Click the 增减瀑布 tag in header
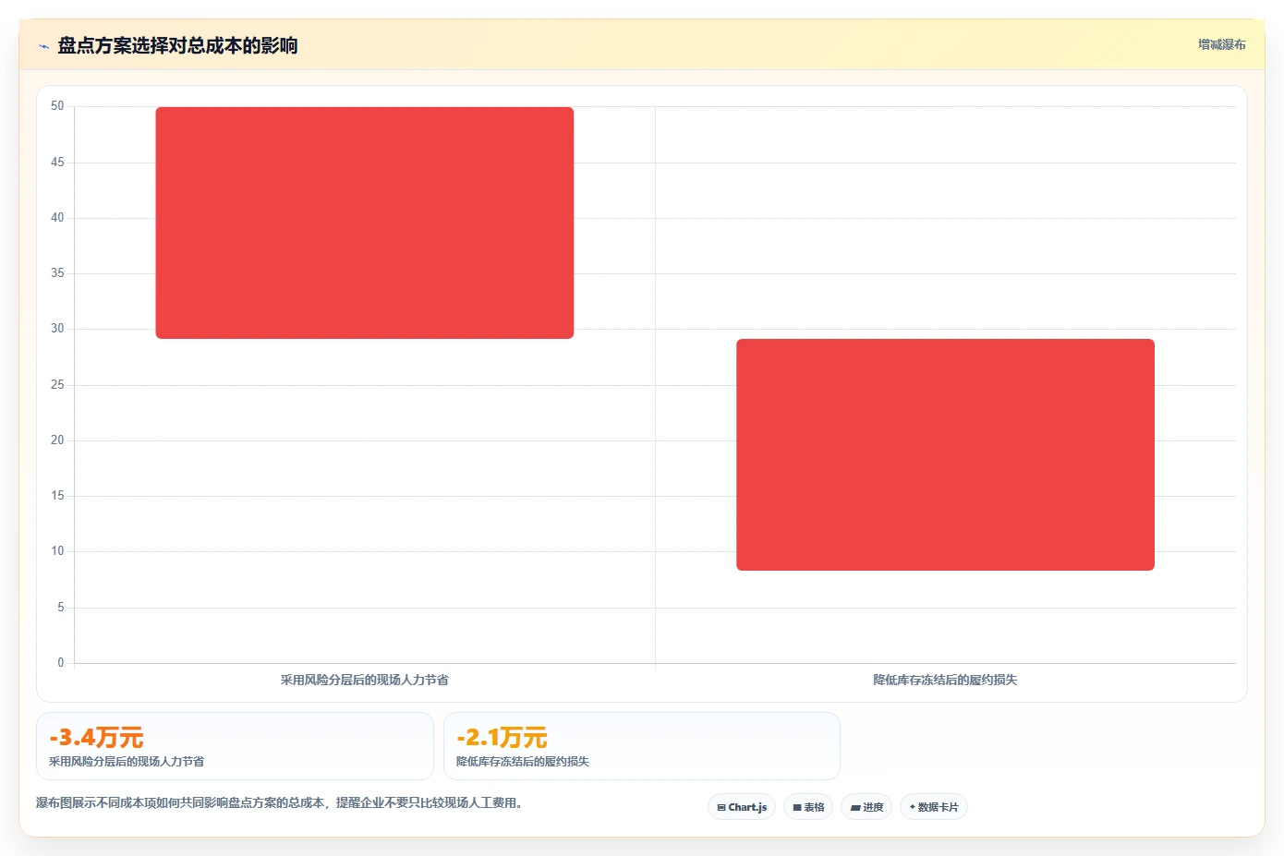Image resolution: width=1284 pixels, height=856 pixels. (x=1221, y=44)
